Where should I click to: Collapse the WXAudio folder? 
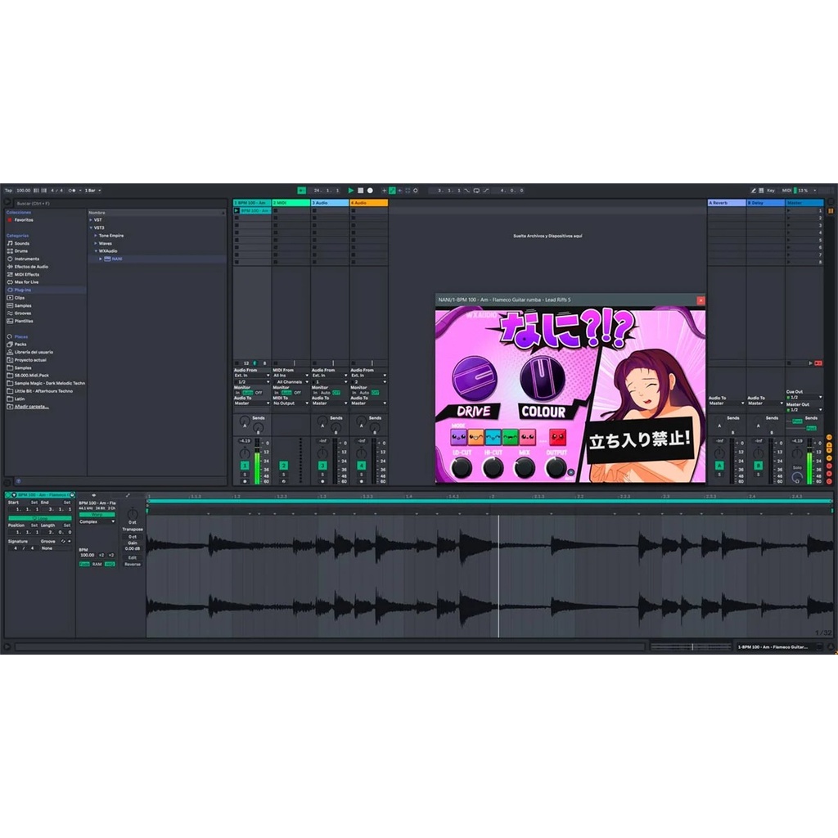click(96, 250)
